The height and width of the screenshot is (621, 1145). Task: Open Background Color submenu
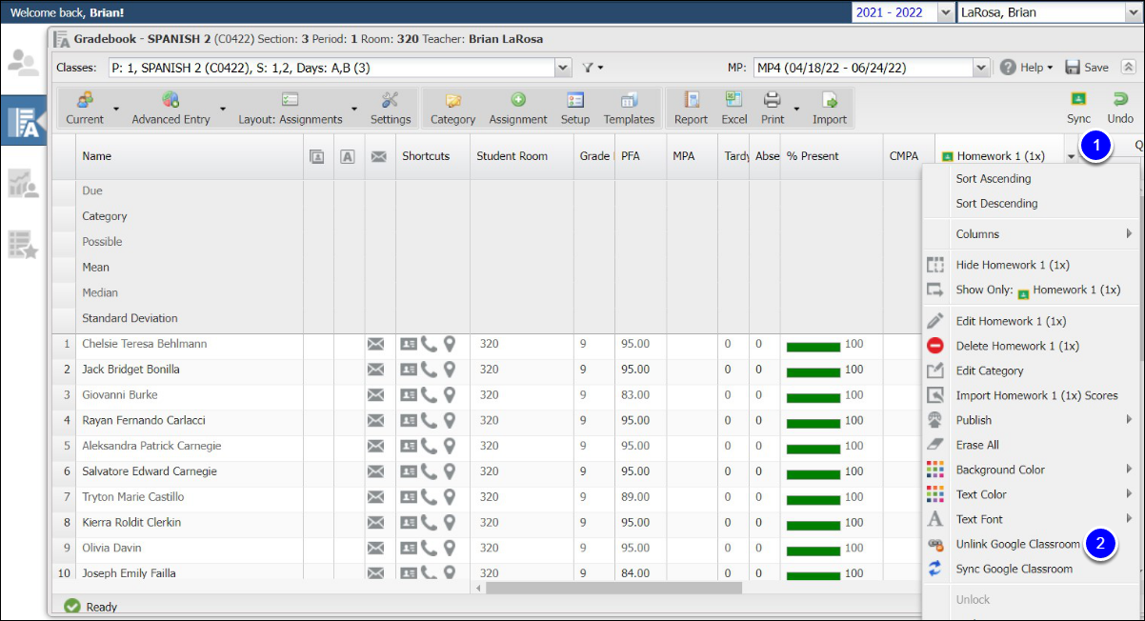1000,470
